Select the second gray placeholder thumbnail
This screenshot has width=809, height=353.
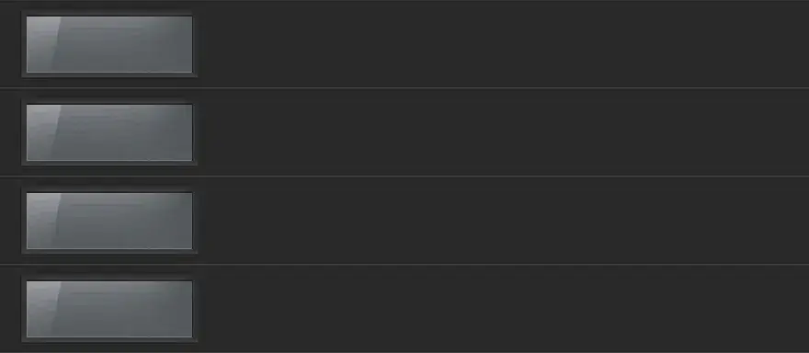109,132
